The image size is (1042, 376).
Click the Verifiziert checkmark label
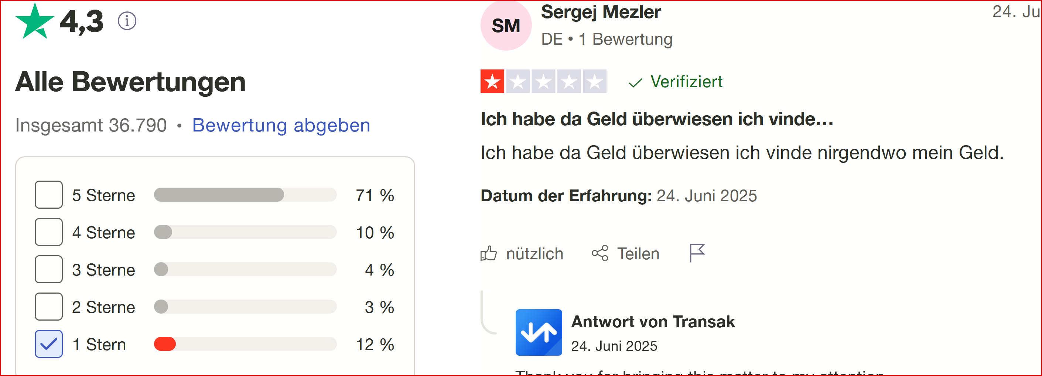(x=675, y=82)
